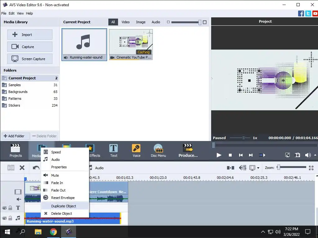This screenshot has width=318, height=238.
Task: Open the Twitter icon
Action: (x=308, y=13)
